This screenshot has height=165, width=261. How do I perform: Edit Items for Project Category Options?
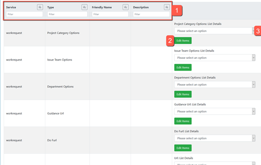coord(183,41)
